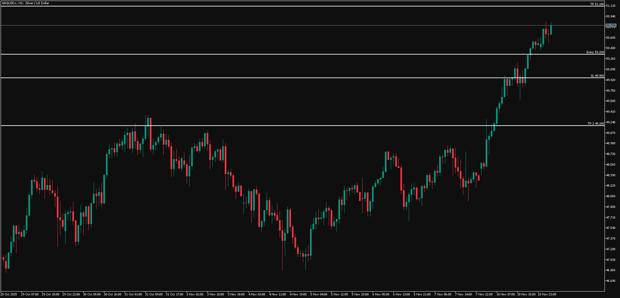
Task: Click the 28 Oct 2025 date label
Action: click(x=9, y=294)
